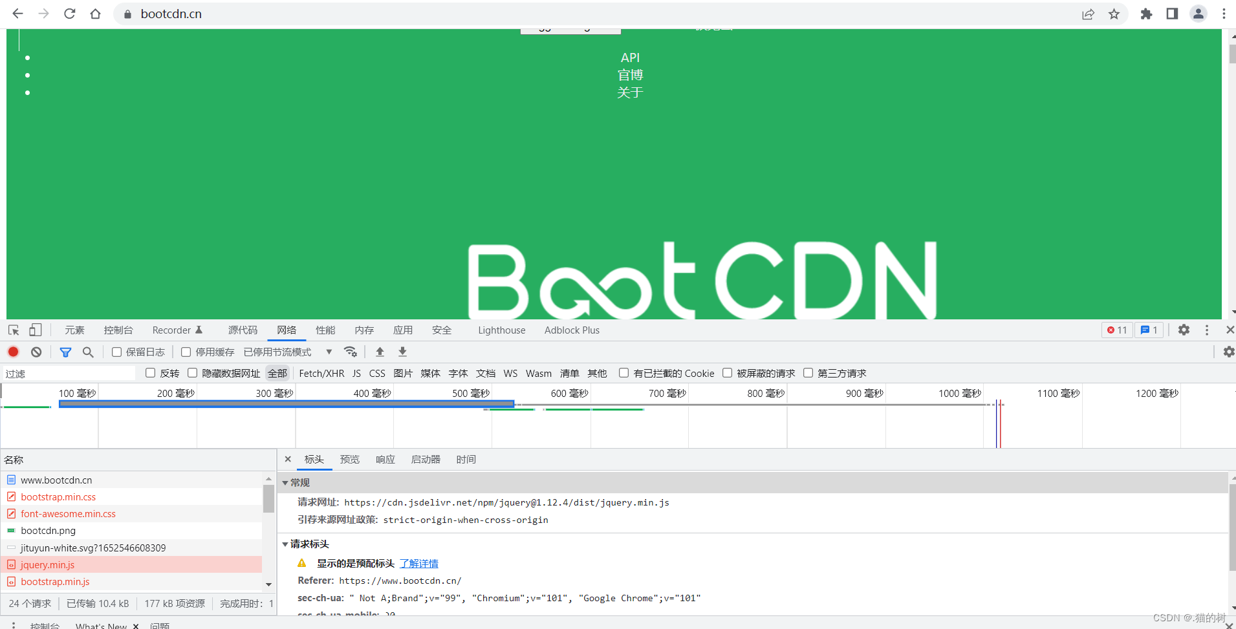Image resolution: width=1236 pixels, height=629 pixels.
Task: Collapse the 常规 section
Action: tap(285, 483)
